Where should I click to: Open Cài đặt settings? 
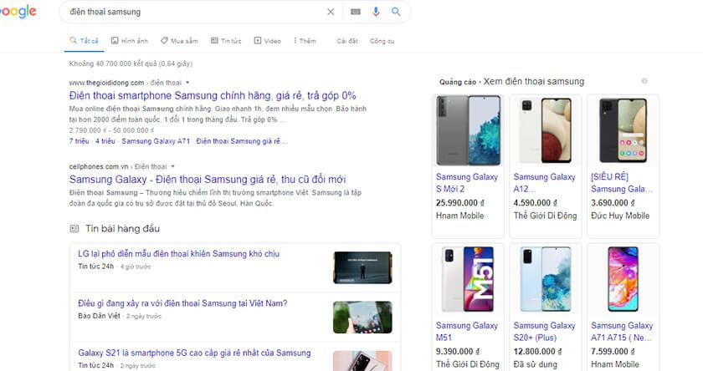tap(347, 41)
